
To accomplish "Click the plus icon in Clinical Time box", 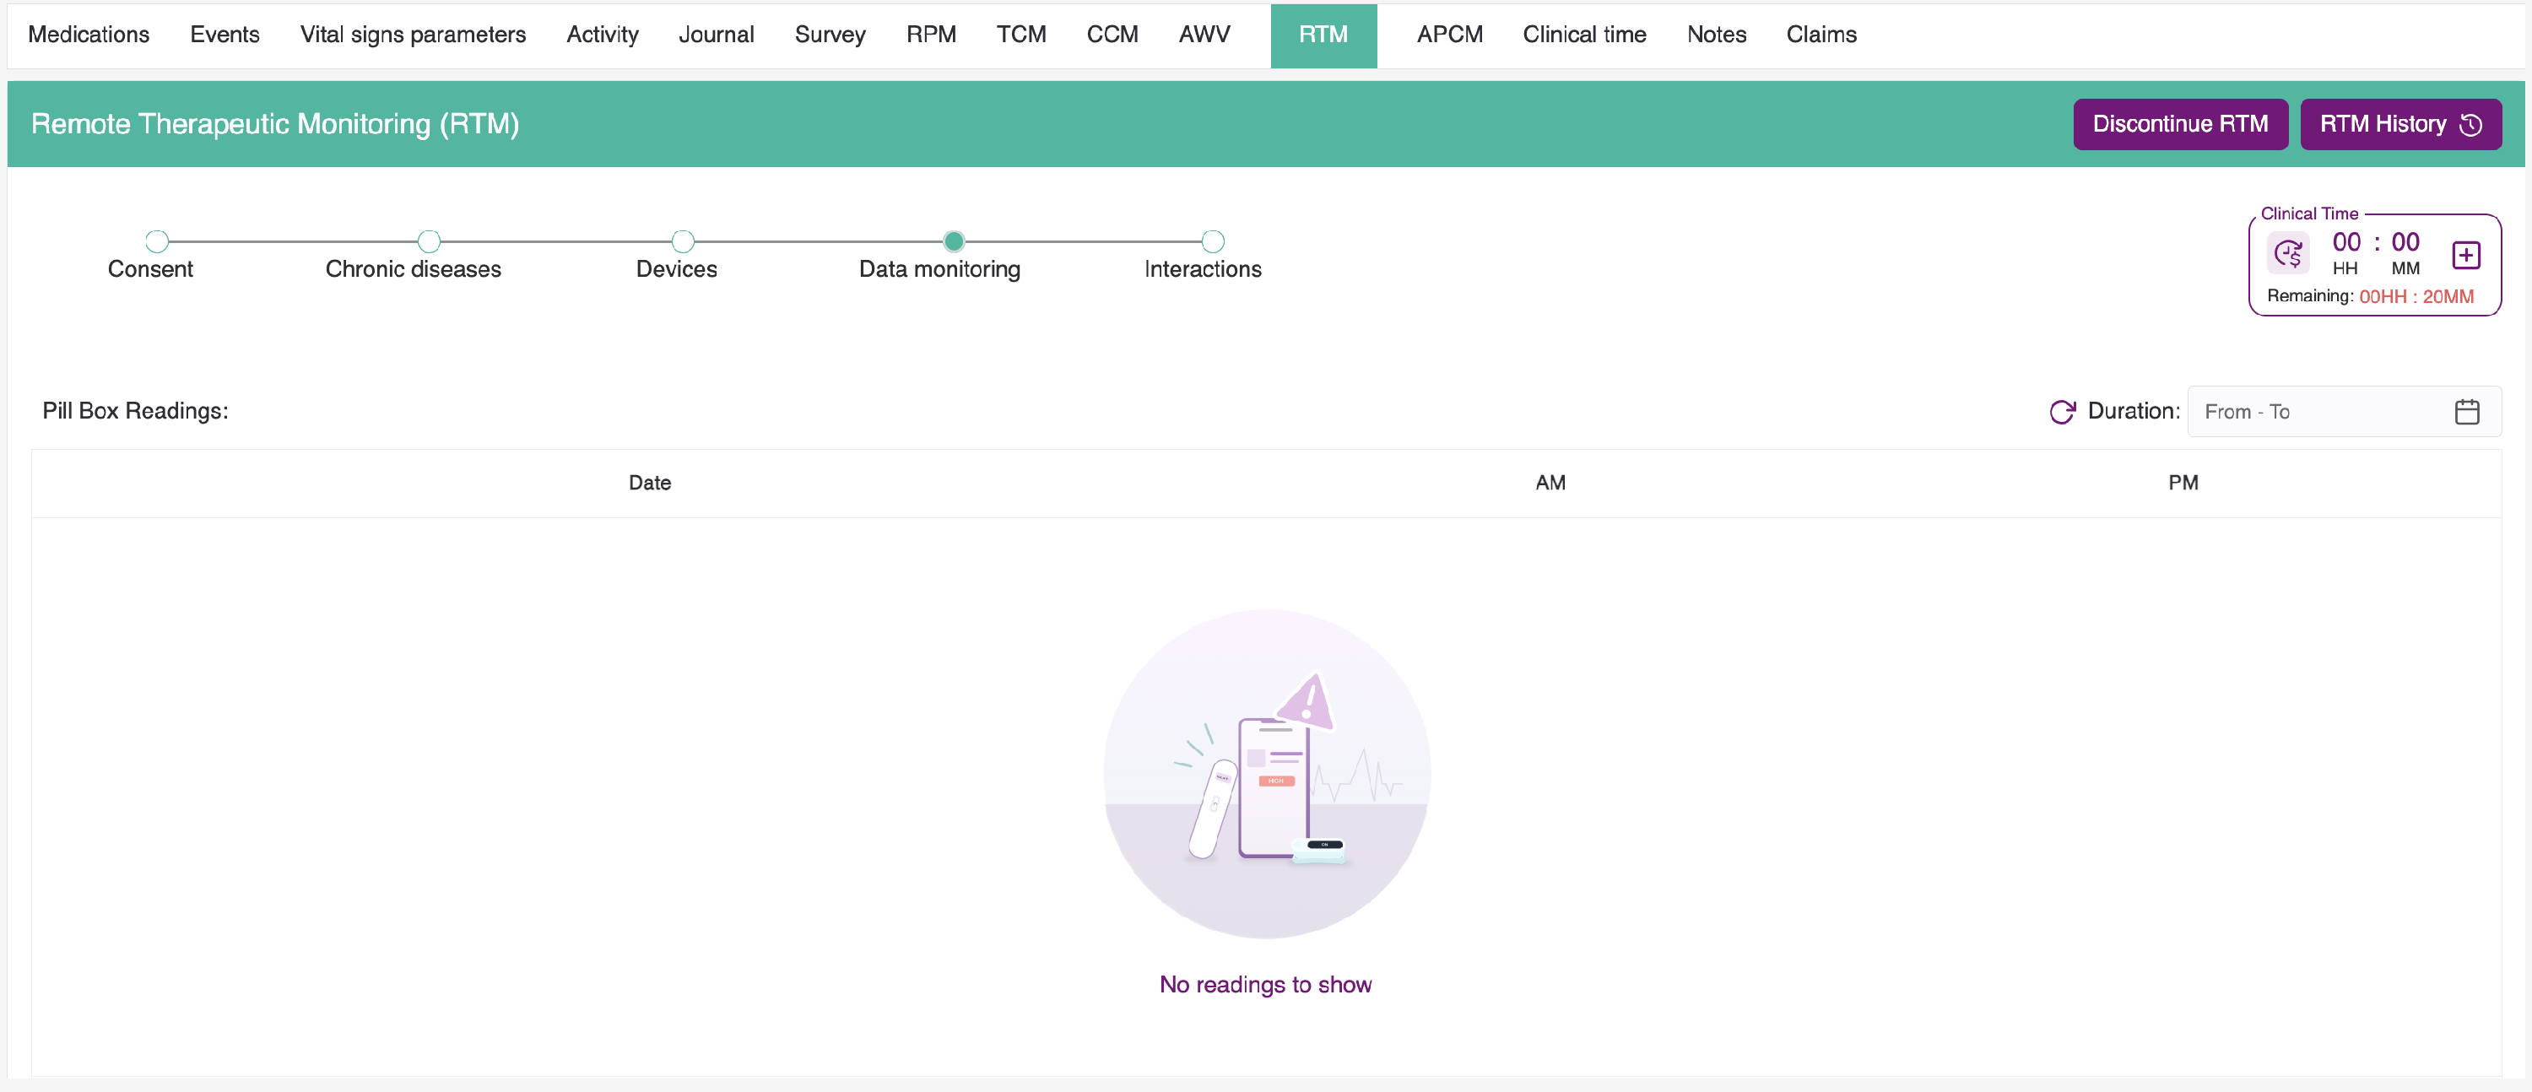I will coord(2465,255).
